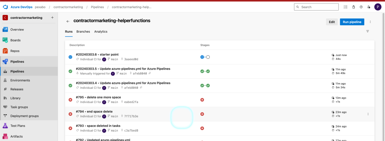This screenshot has width=385, height=141.
Task: Open the filter icon above runs list
Action: coord(368,32)
